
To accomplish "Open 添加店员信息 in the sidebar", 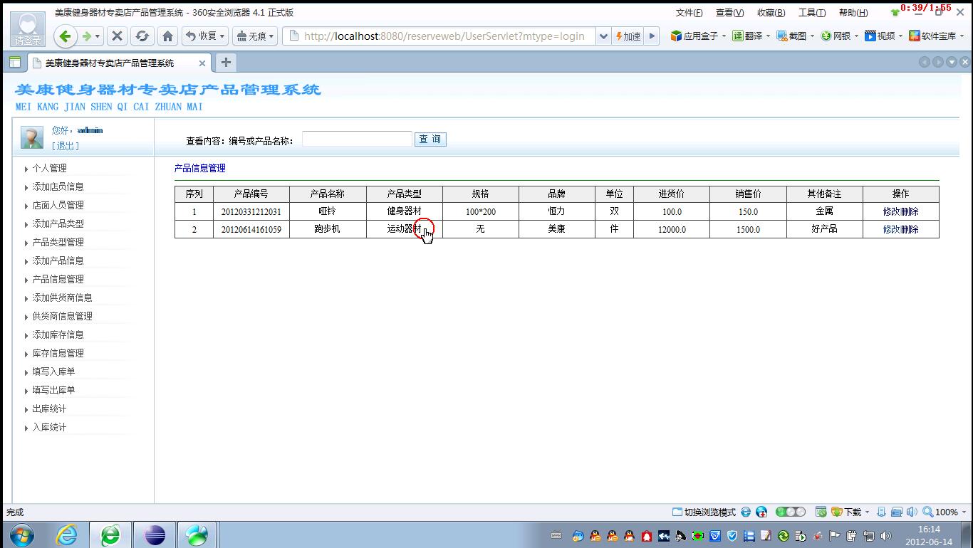I will [58, 186].
